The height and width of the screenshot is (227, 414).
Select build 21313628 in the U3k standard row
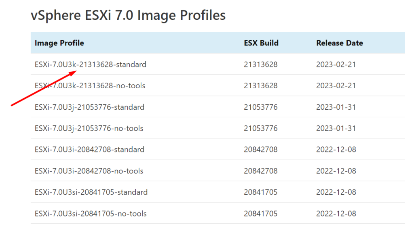[261, 65]
